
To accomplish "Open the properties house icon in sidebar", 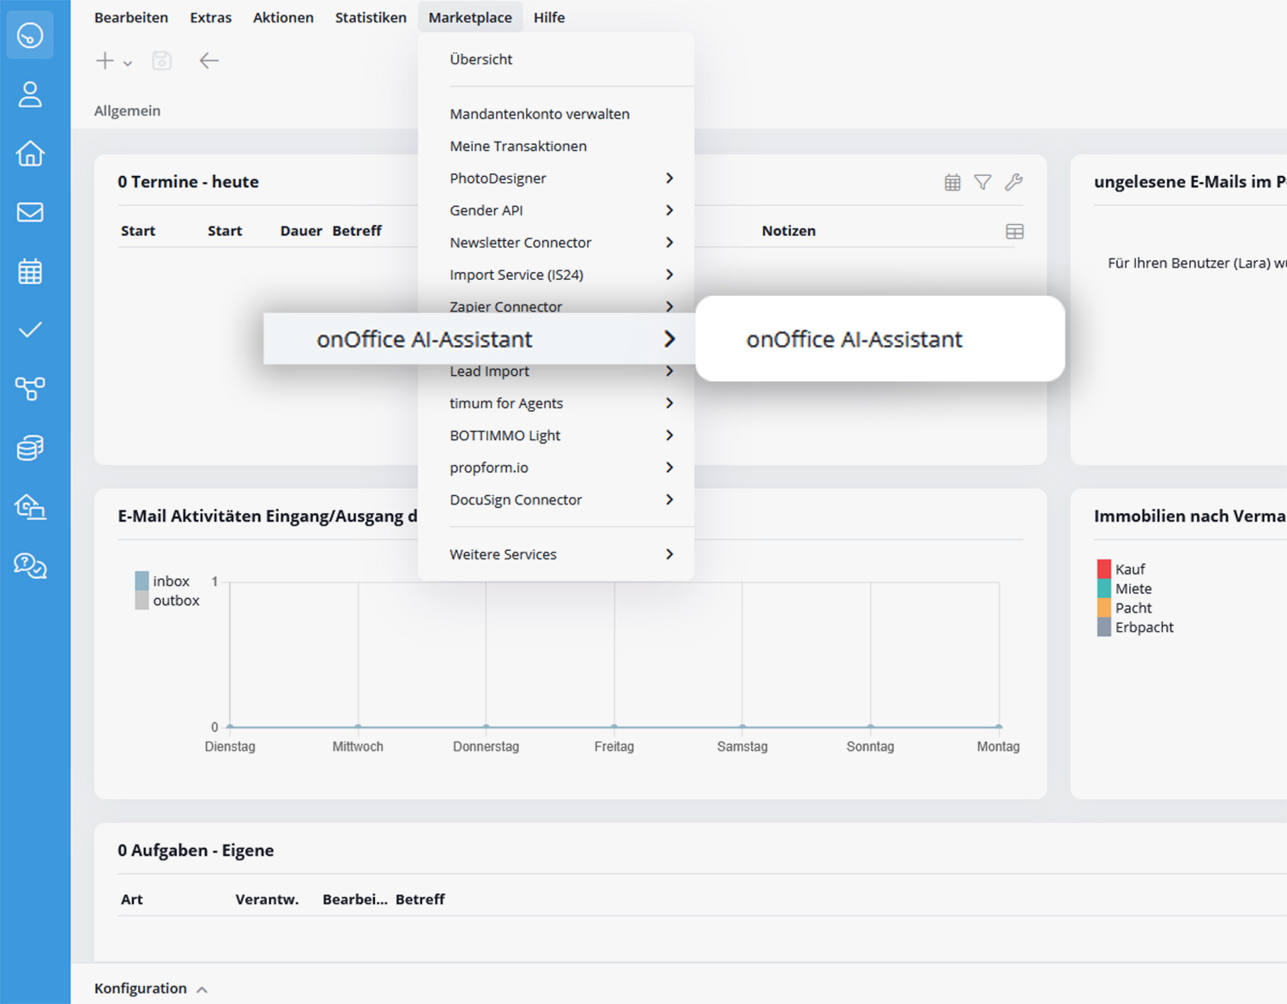I will [30, 154].
